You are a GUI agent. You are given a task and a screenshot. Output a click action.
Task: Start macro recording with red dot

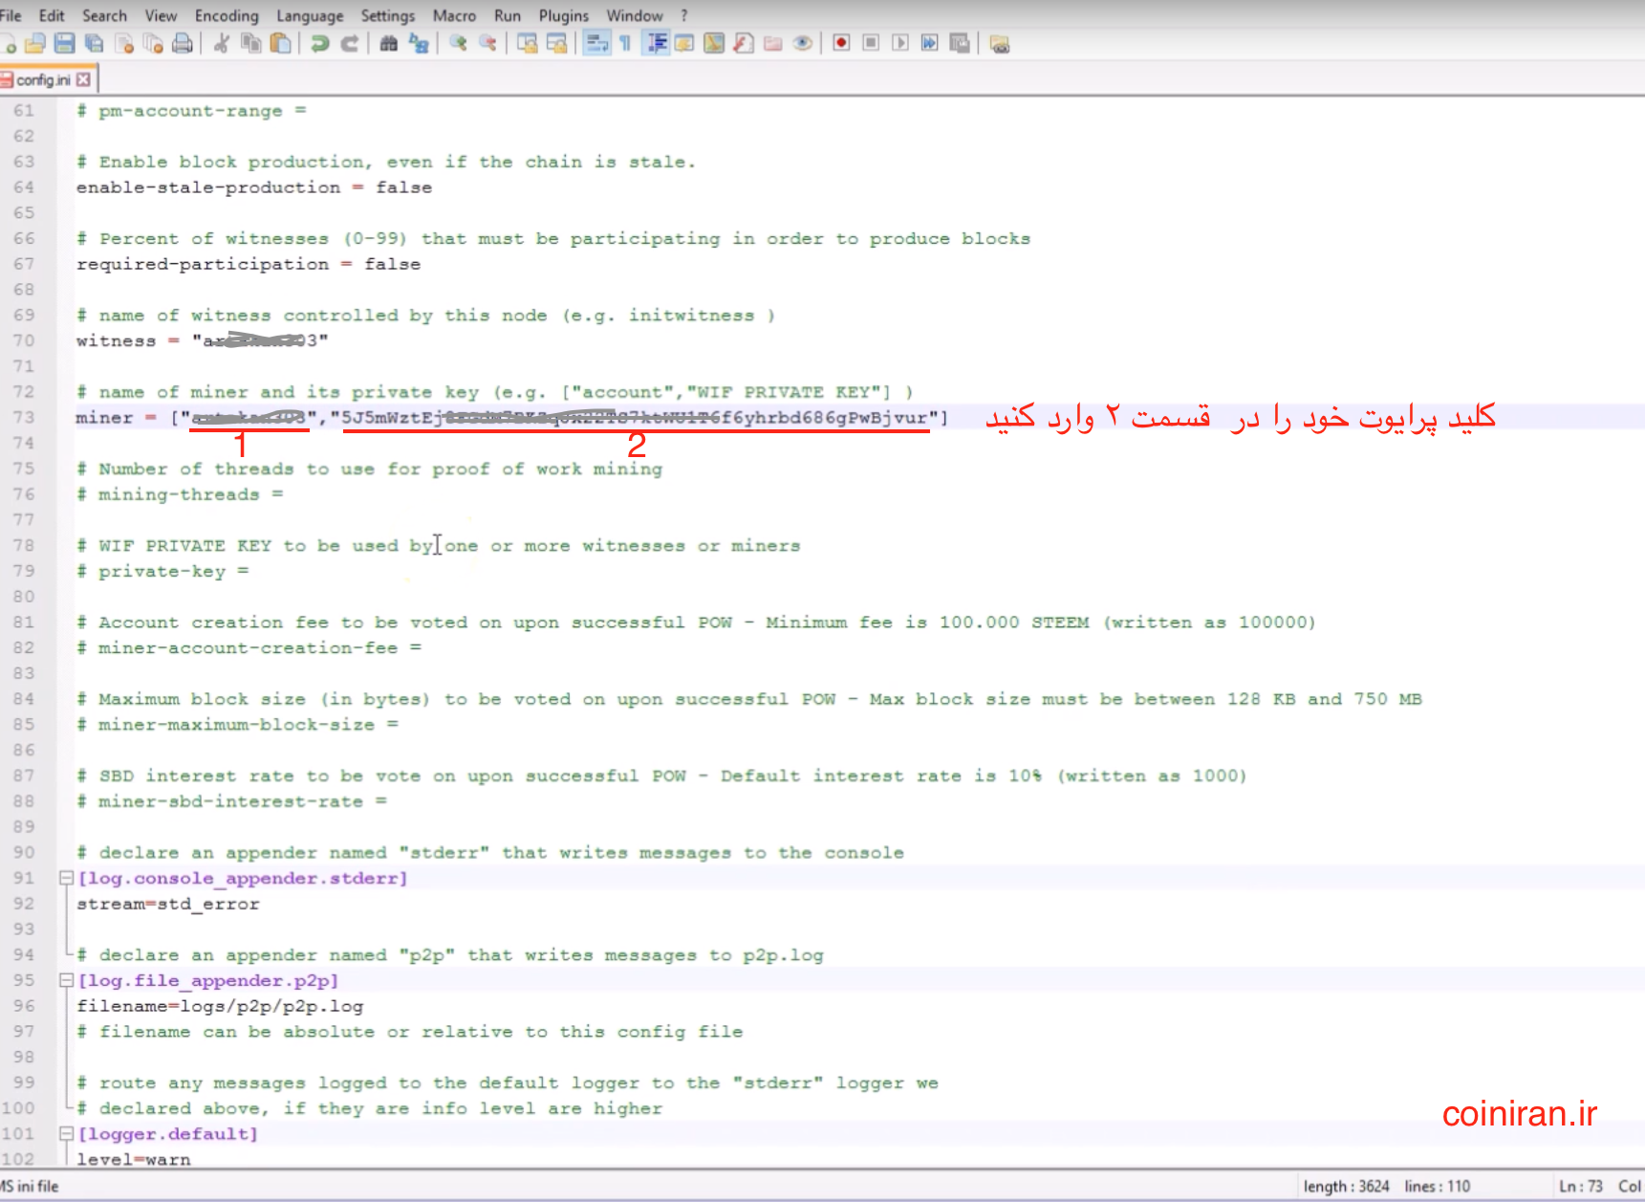pyautogui.click(x=841, y=43)
